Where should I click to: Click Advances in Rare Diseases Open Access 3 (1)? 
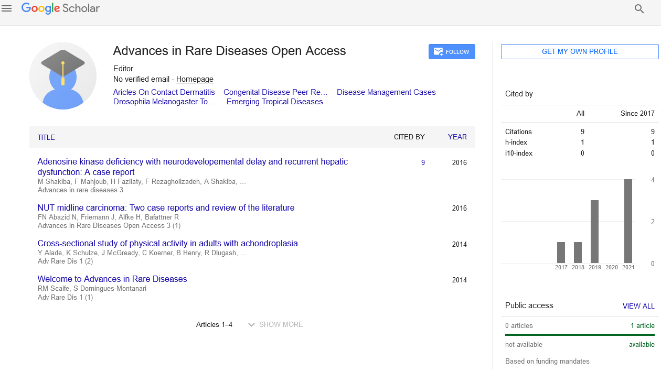click(109, 226)
